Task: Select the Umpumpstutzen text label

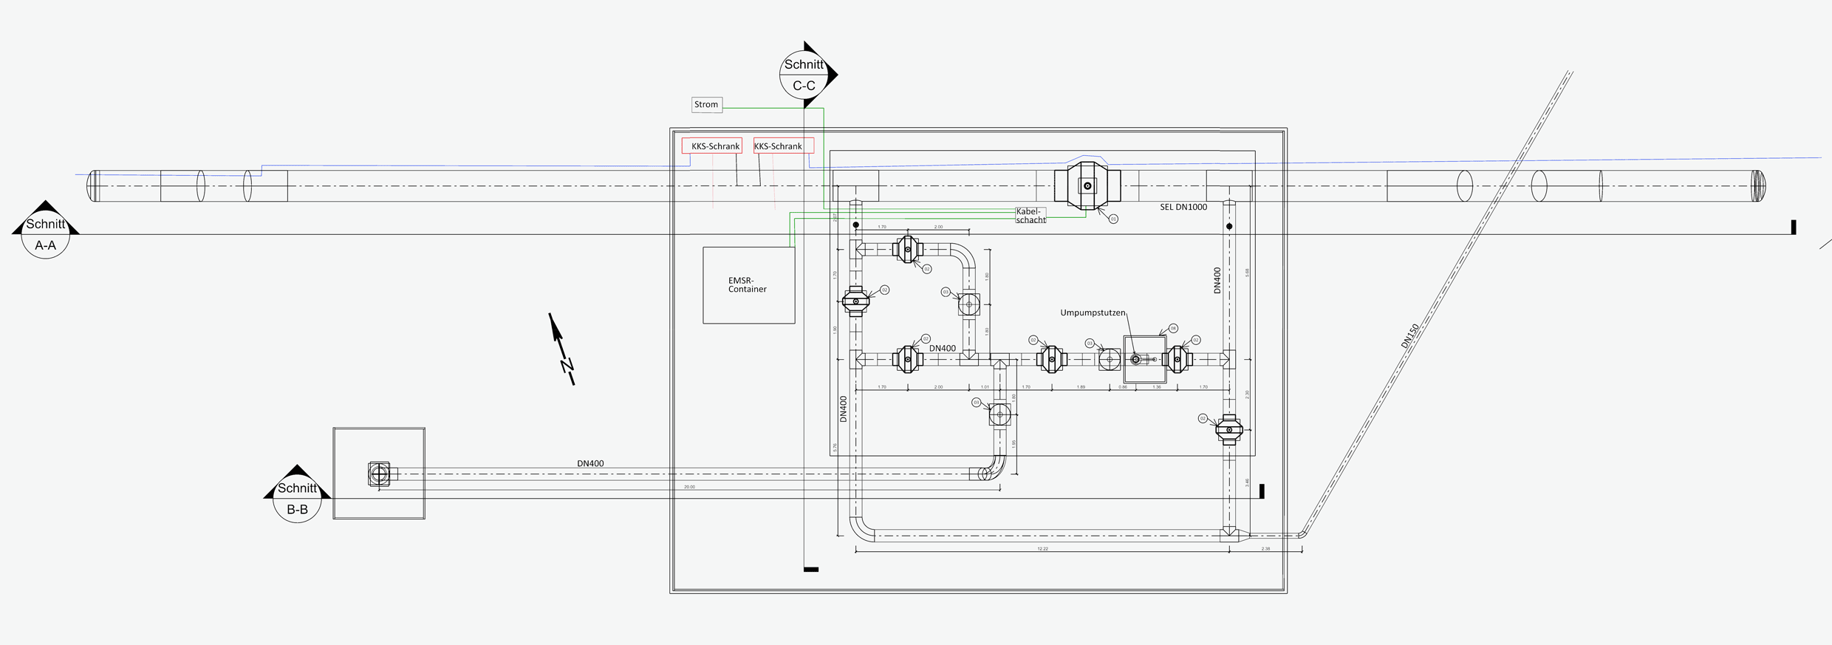Action: (x=1093, y=313)
